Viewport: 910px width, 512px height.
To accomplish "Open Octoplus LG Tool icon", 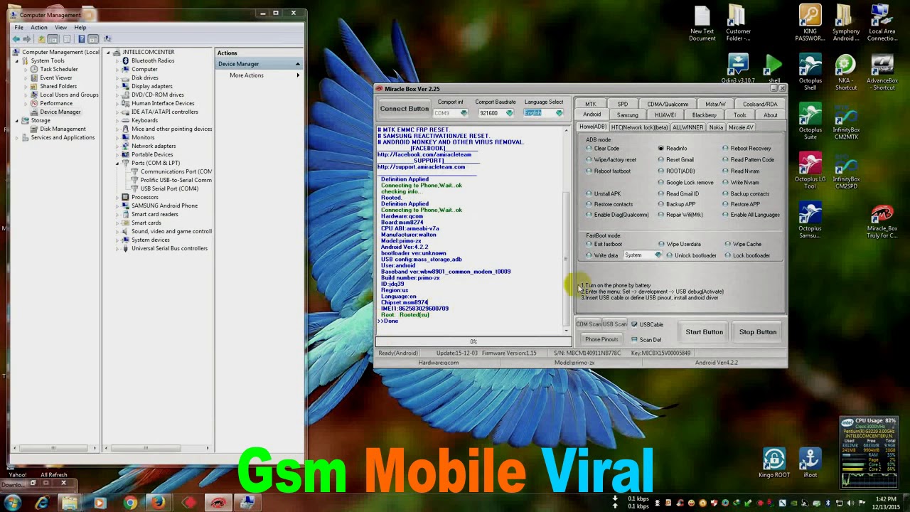I will click(810, 171).
